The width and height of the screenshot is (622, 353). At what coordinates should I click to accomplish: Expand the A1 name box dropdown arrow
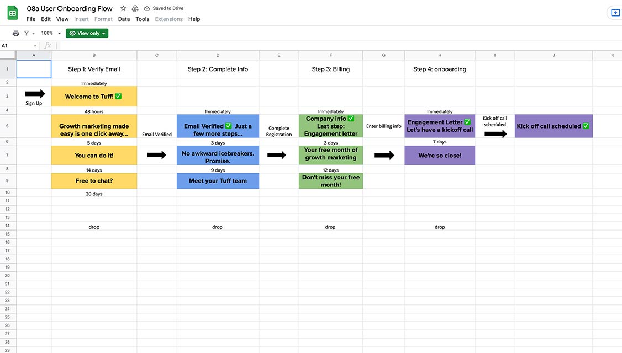[35, 46]
